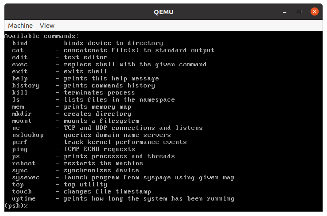This screenshot has width=327, height=216.
Task: Click the 'history' command name
Action: pyautogui.click(x=26, y=86)
